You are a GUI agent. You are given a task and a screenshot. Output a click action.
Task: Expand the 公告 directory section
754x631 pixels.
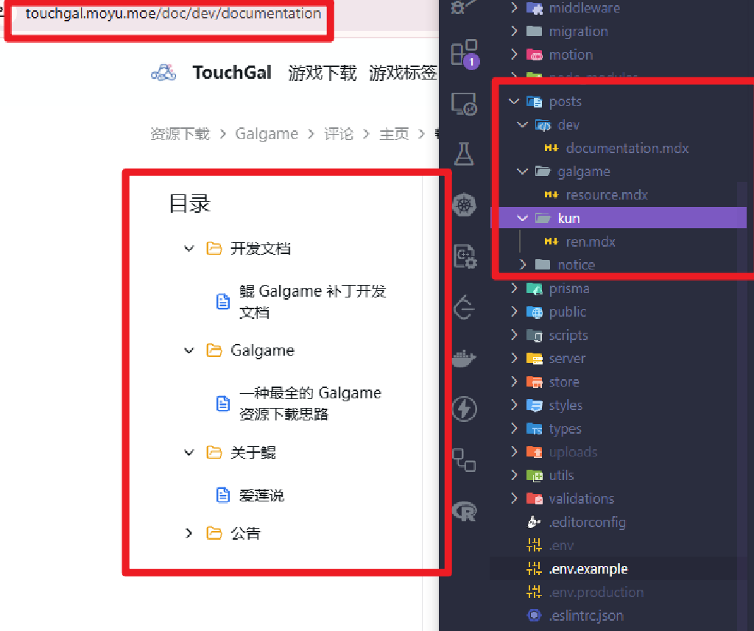(189, 533)
